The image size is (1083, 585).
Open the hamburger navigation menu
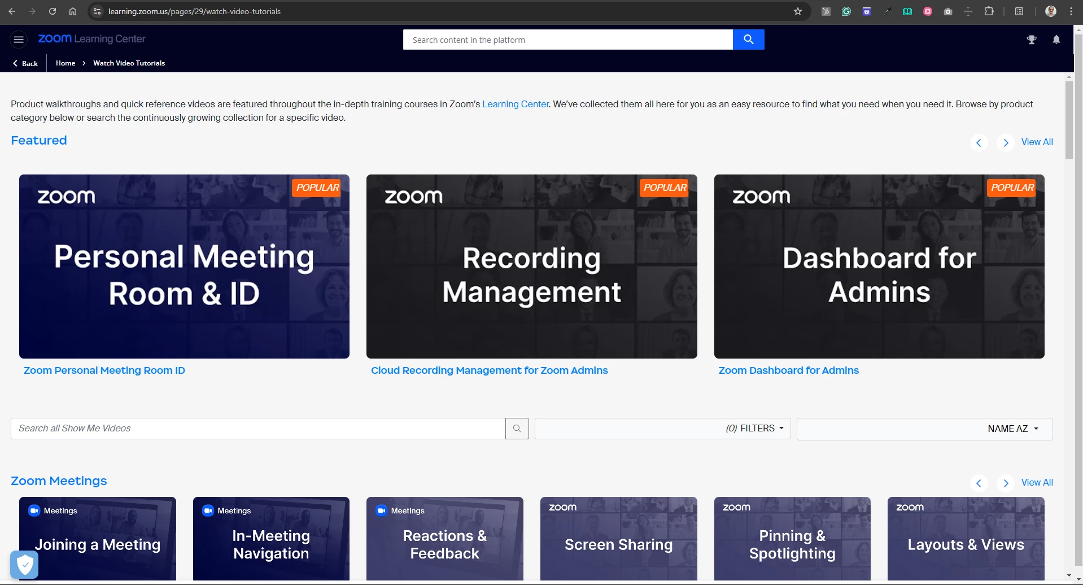click(x=19, y=40)
